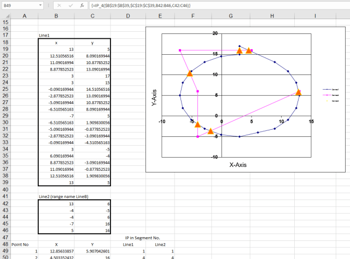Click the orange triangle marker near x=13
Viewport: 350px width, 259px height.
pos(299,92)
